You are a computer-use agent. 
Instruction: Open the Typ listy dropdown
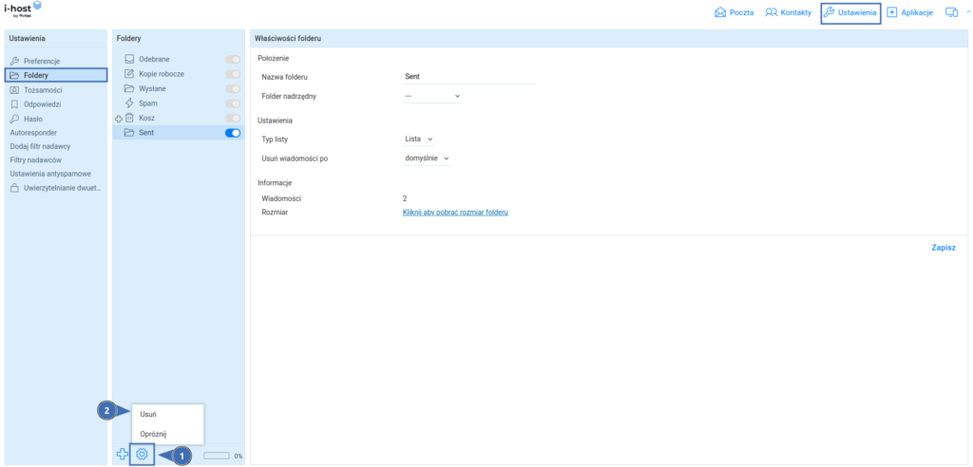[x=418, y=139]
